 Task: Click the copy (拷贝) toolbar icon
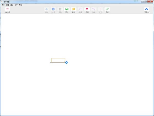[53, 9]
